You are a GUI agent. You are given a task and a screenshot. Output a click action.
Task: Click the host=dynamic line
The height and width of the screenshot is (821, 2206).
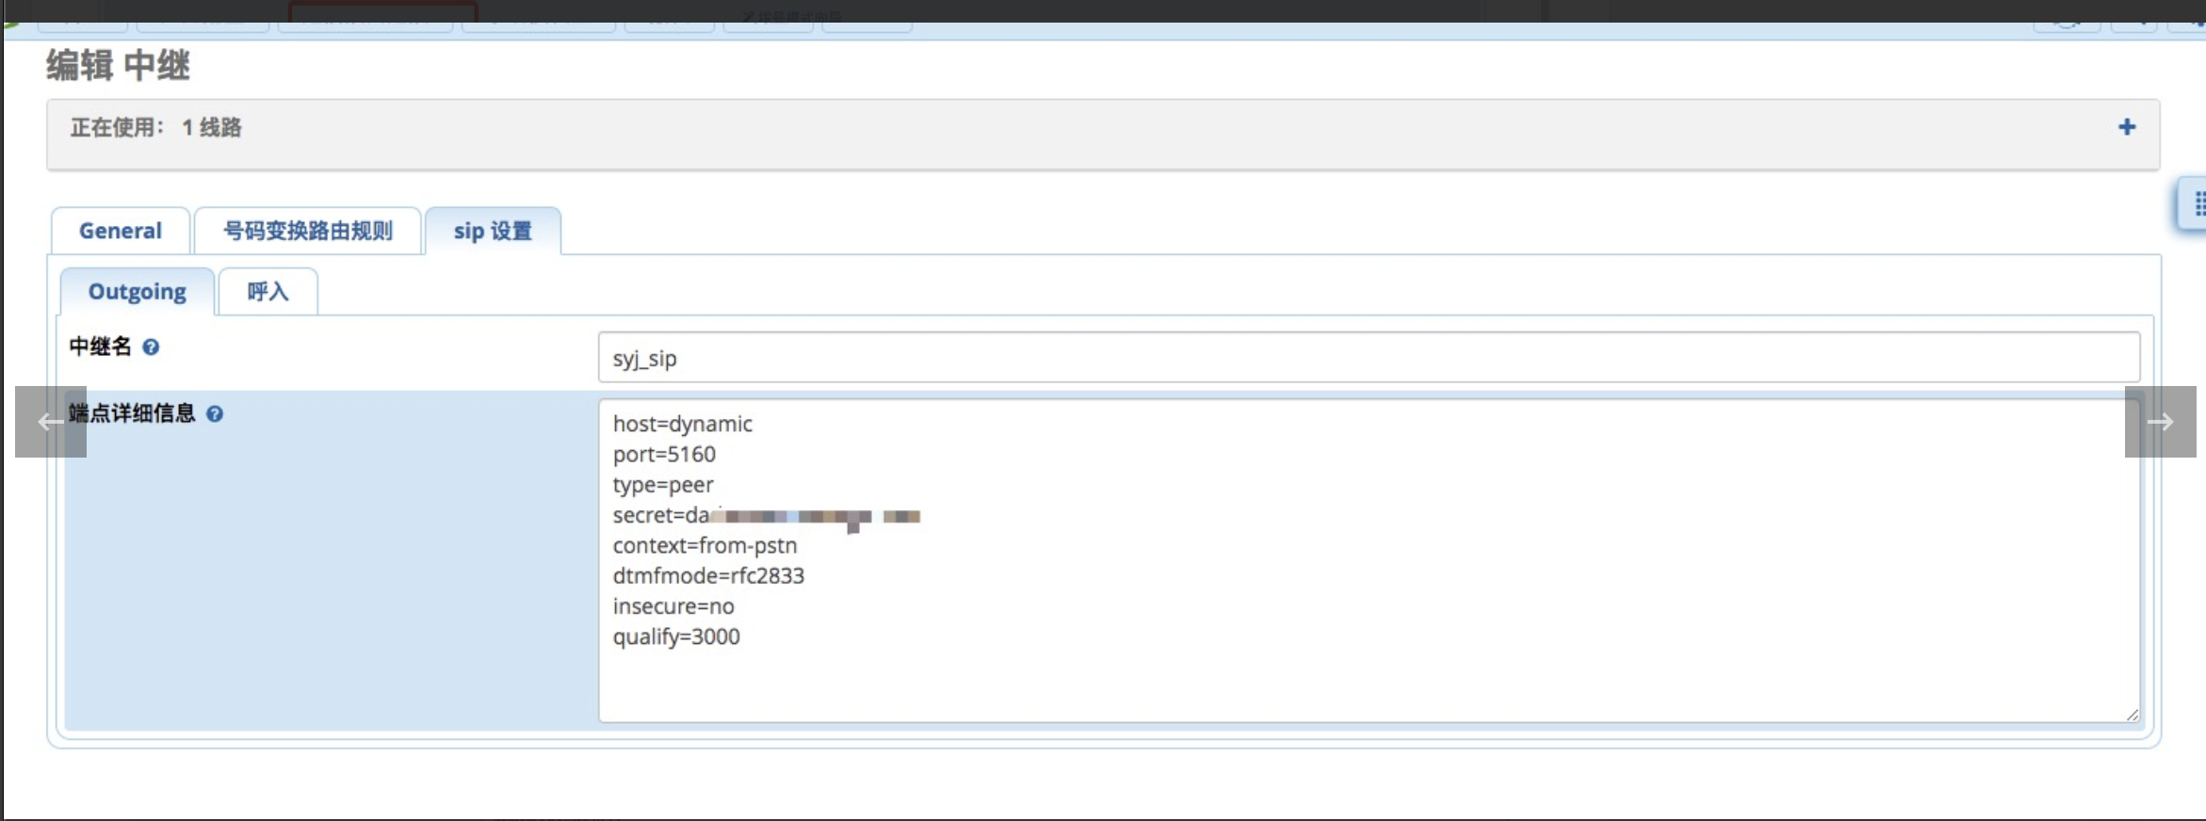click(682, 424)
